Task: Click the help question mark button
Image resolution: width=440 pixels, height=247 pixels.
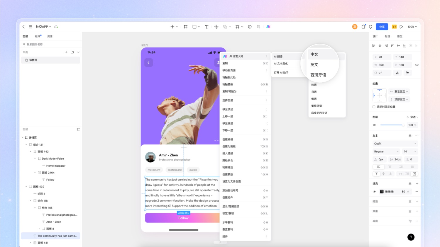Action: coord(411,237)
